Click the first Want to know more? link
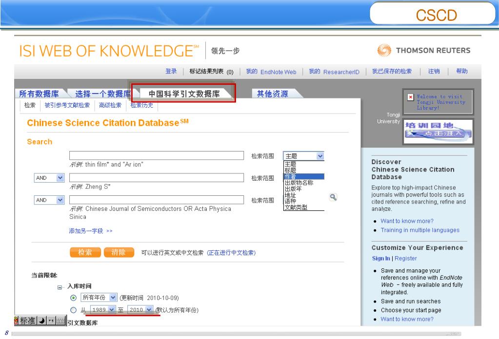The image size is (499, 339). click(x=407, y=221)
